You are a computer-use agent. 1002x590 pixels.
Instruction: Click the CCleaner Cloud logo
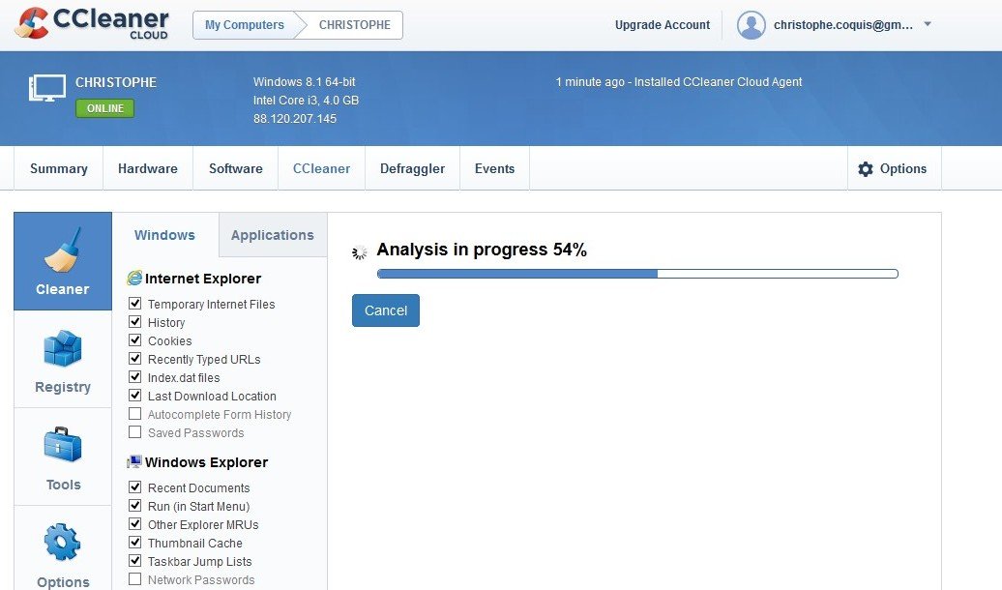tap(91, 23)
